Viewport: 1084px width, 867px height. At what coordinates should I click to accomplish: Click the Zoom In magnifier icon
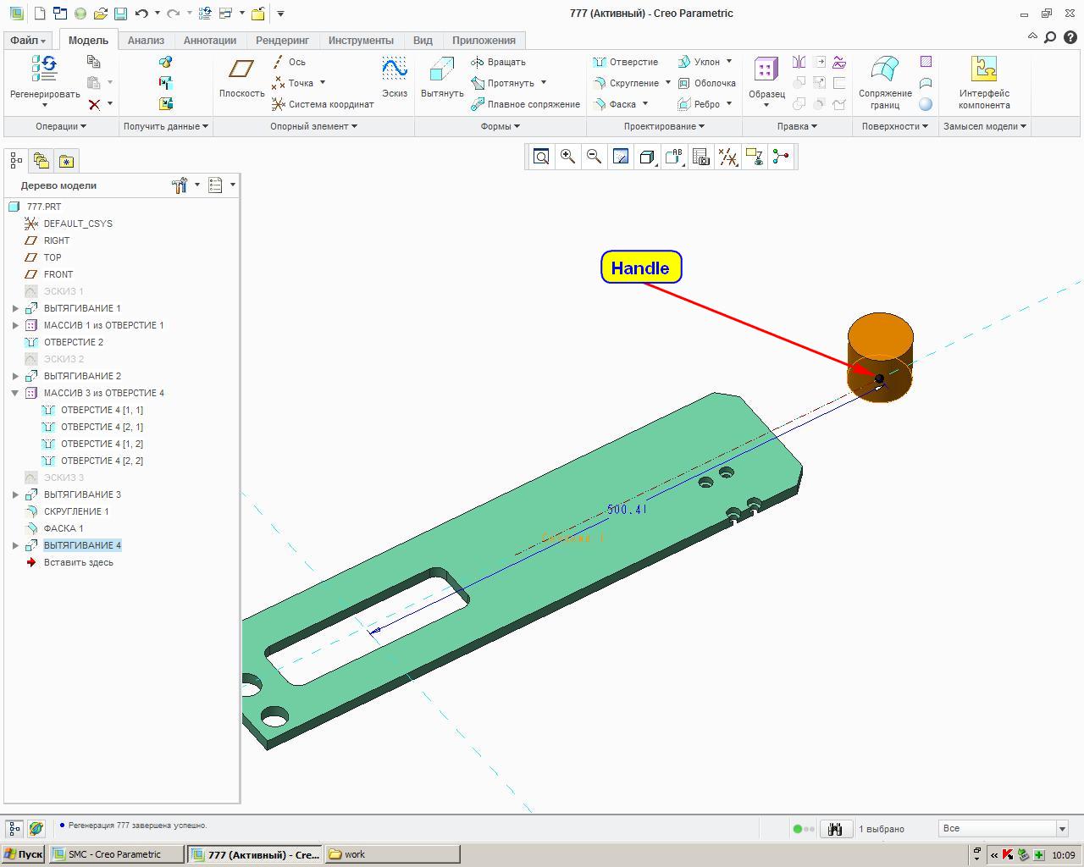point(567,157)
